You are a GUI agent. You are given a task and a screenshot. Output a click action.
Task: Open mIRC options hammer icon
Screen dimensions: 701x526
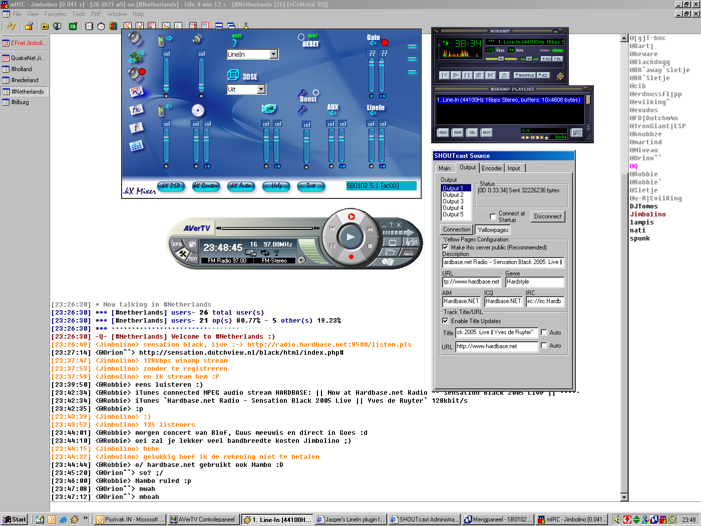29,26
